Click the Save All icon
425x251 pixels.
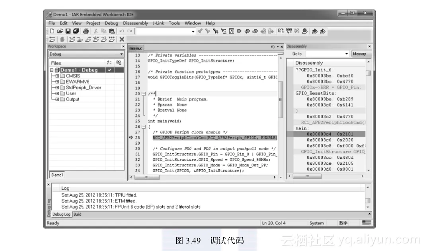pyautogui.click(x=76, y=31)
